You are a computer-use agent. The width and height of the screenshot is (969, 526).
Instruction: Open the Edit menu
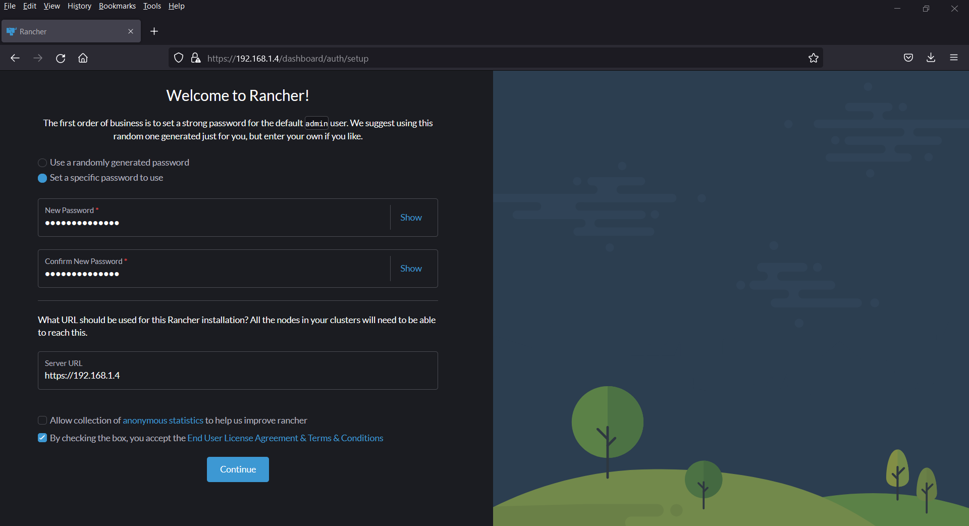(x=30, y=6)
